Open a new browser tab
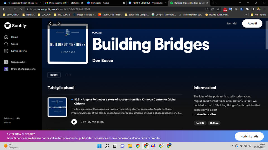 coord(214,3)
